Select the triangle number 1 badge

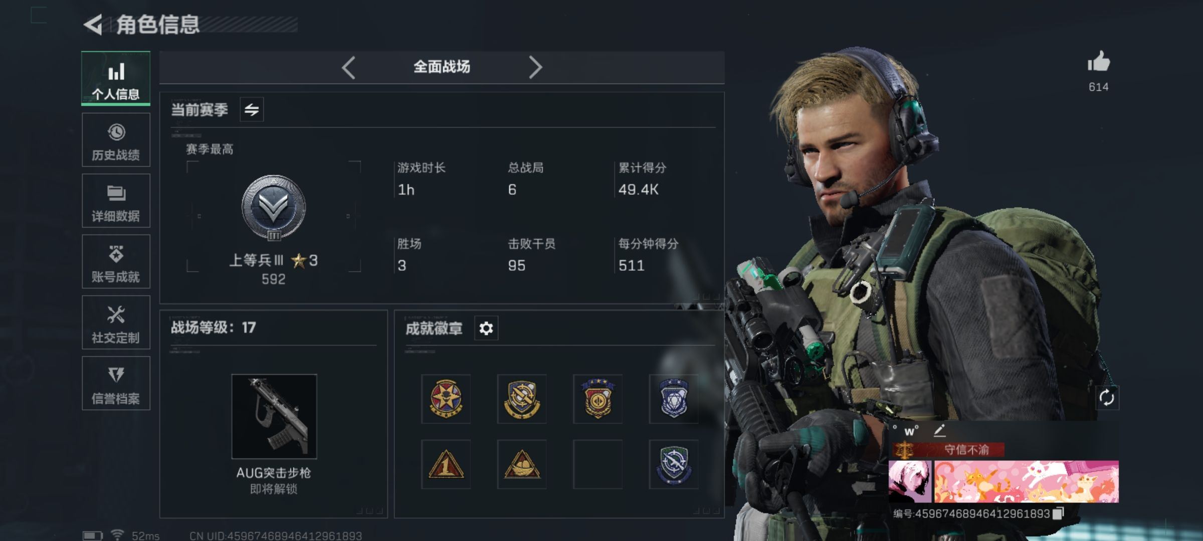tap(446, 464)
